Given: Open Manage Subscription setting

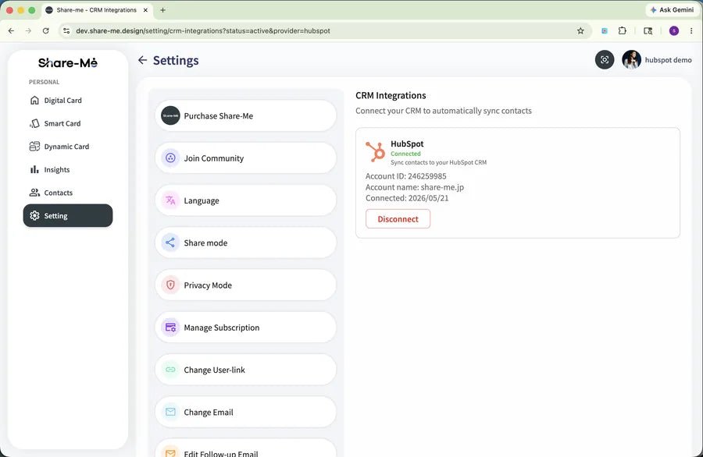Looking at the screenshot, I should point(246,328).
